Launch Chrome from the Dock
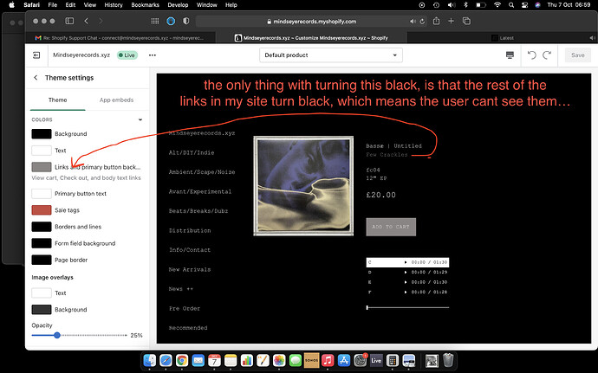The image size is (598, 373). pos(182,360)
